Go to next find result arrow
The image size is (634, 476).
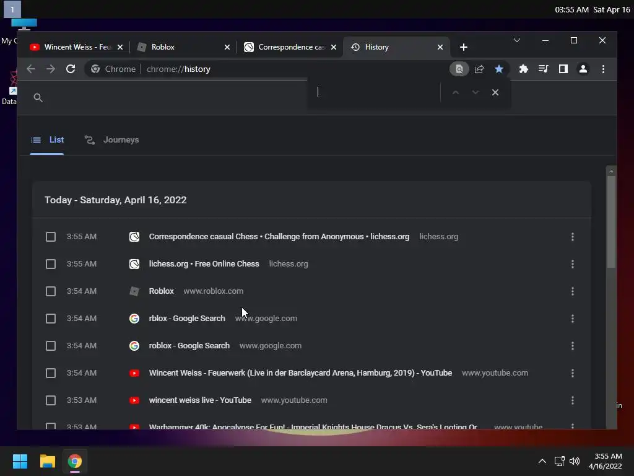tap(475, 92)
